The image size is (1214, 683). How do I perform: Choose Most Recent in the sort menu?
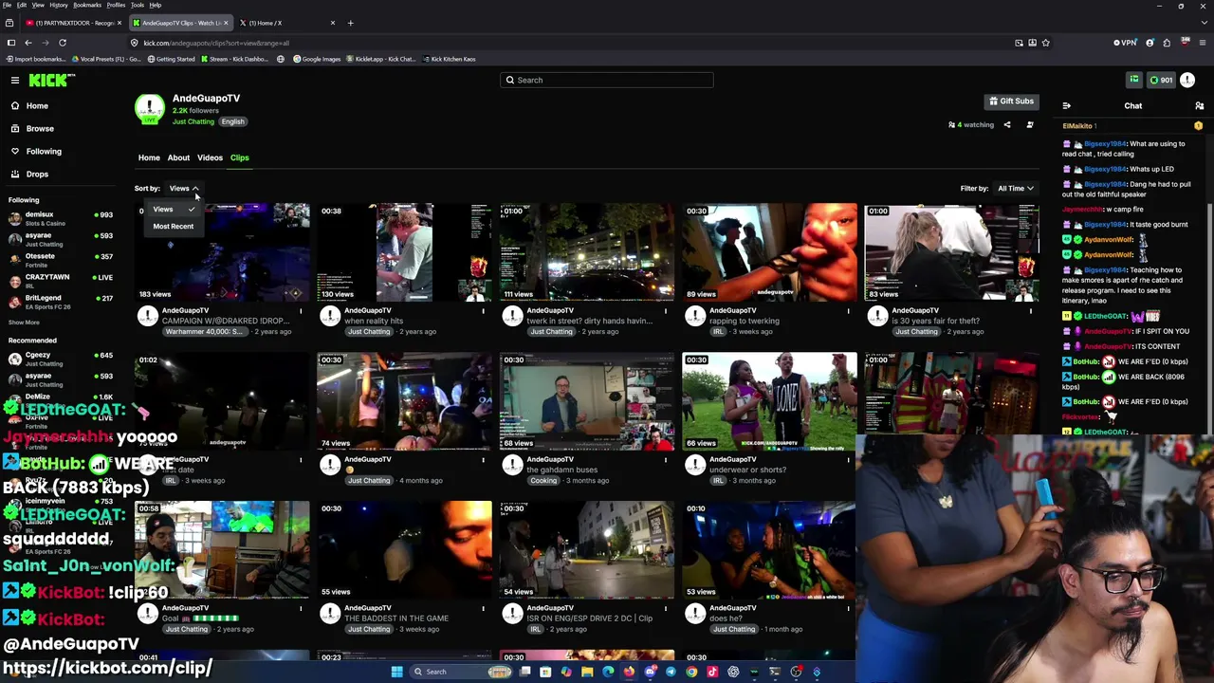(x=173, y=226)
